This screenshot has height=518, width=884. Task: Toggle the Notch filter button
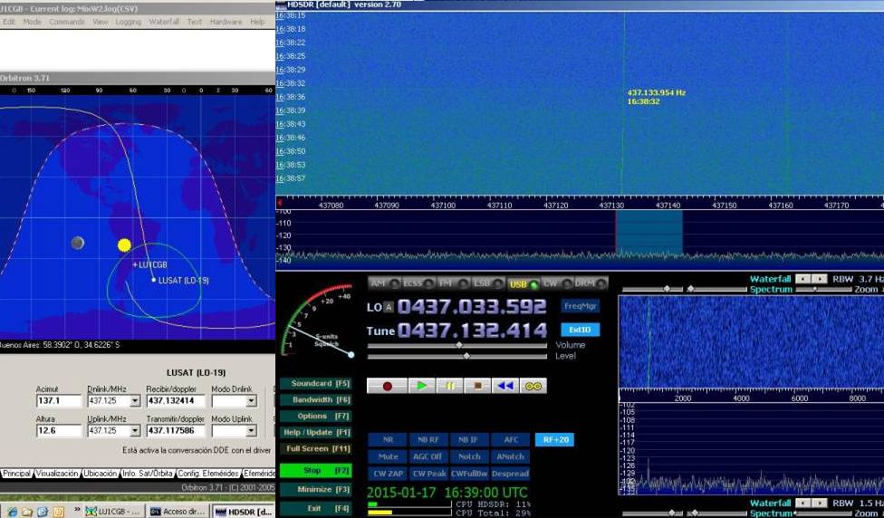pos(469,456)
